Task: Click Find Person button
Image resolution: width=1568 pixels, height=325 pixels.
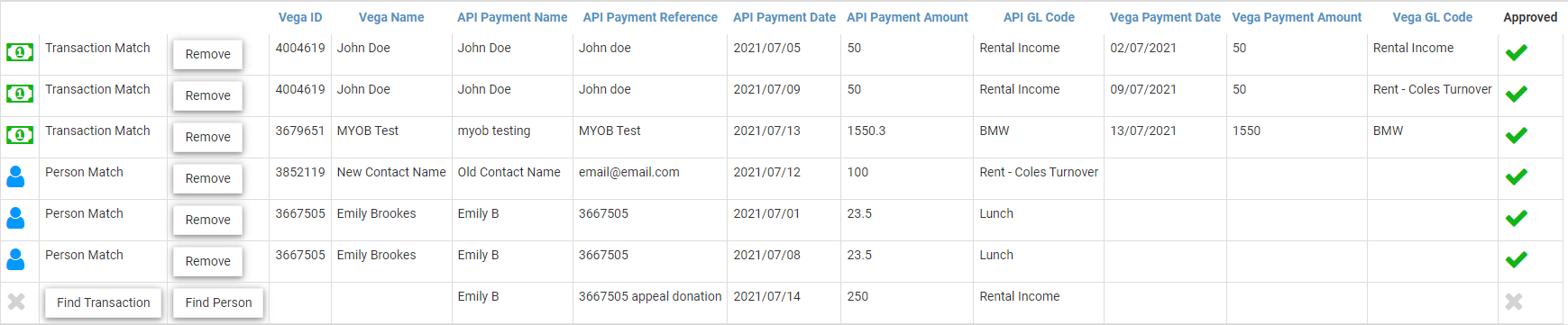Action: 219,302
